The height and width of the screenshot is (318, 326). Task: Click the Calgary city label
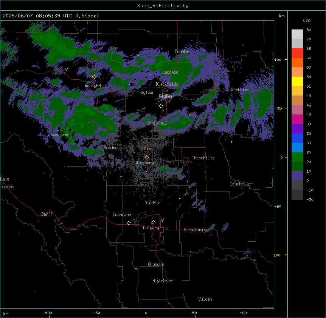(151, 228)
